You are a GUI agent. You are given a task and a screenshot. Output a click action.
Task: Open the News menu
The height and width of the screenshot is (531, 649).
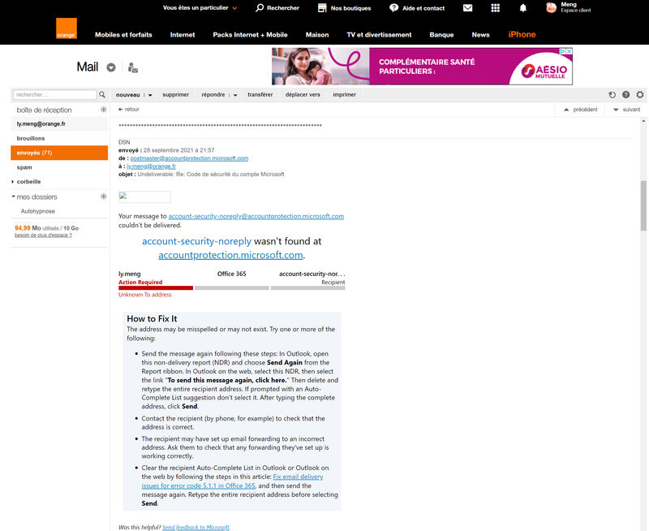coord(480,35)
